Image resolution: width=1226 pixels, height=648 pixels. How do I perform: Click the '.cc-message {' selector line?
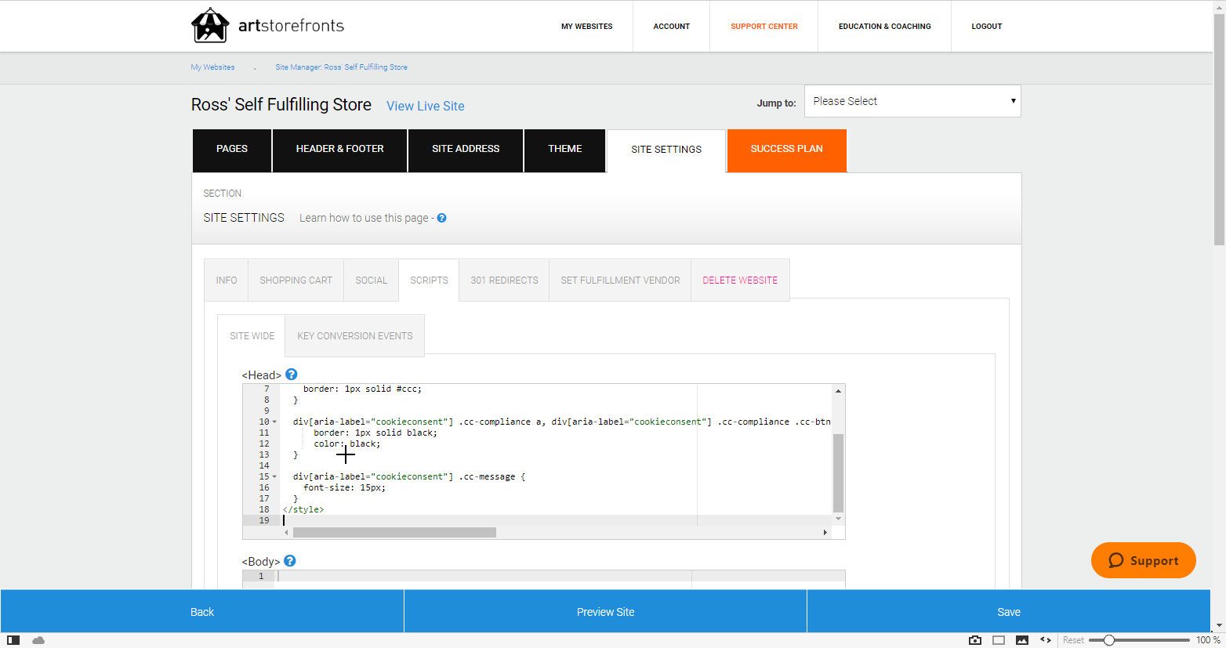[408, 476]
